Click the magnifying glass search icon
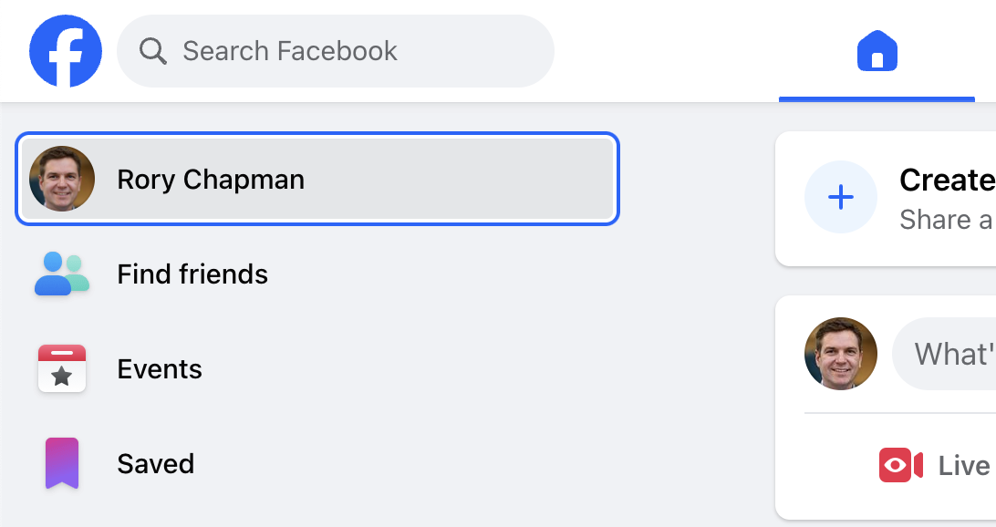This screenshot has width=996, height=527. 153,51
